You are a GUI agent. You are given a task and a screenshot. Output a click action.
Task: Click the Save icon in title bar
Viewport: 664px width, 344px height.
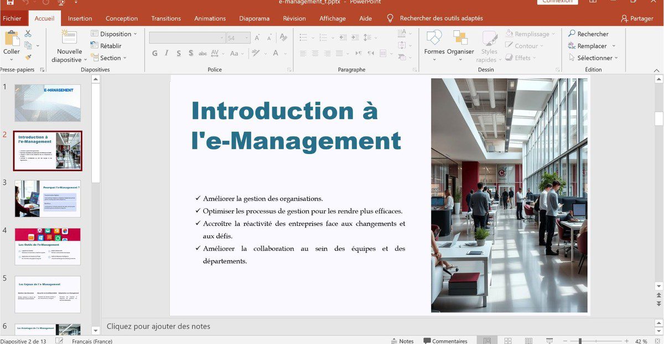click(10, 2)
